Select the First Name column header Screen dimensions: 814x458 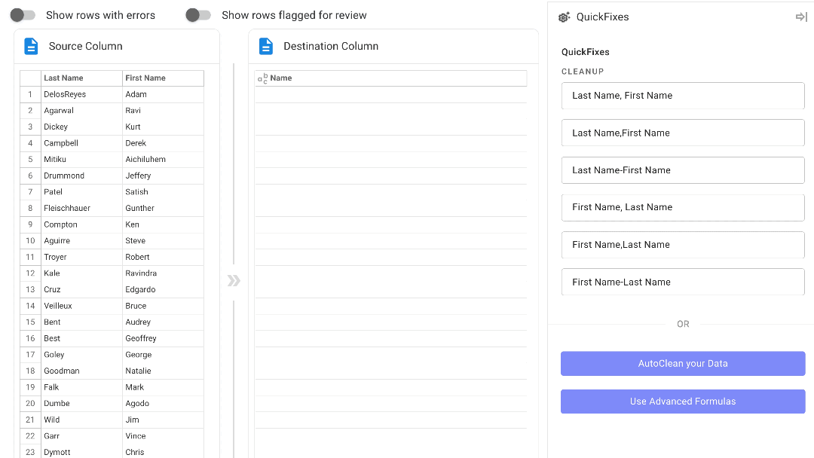click(163, 78)
